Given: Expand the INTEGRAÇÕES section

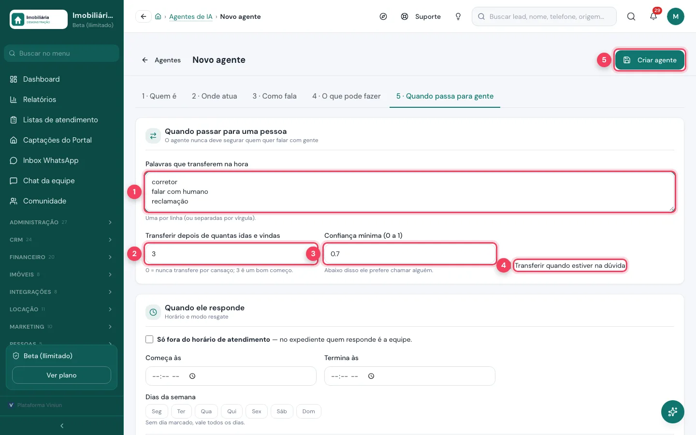Looking at the screenshot, I should (x=62, y=292).
